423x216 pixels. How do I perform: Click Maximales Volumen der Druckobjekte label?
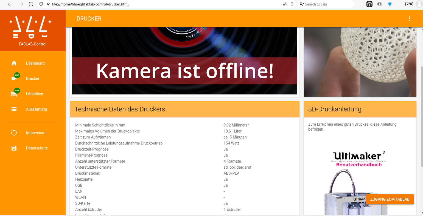[x=107, y=131]
